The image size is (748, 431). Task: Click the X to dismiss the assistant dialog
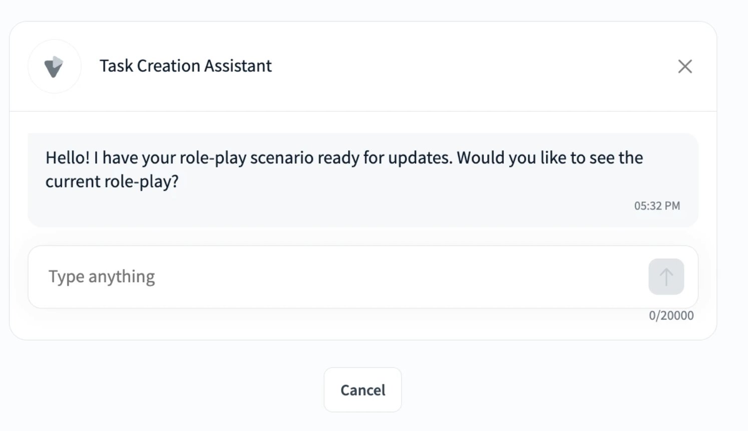coord(685,66)
